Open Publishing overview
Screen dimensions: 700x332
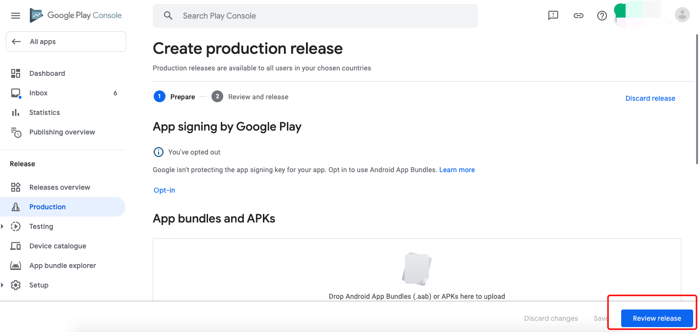(x=63, y=132)
